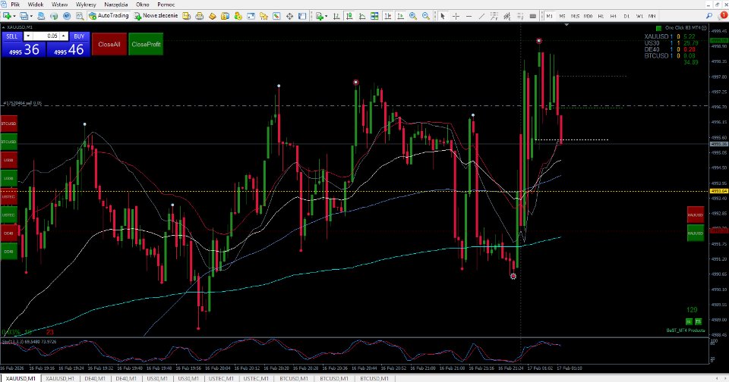Image resolution: width=729 pixels, height=382 pixels.
Task: Select the horizontal line drawing tool
Action: (469, 16)
